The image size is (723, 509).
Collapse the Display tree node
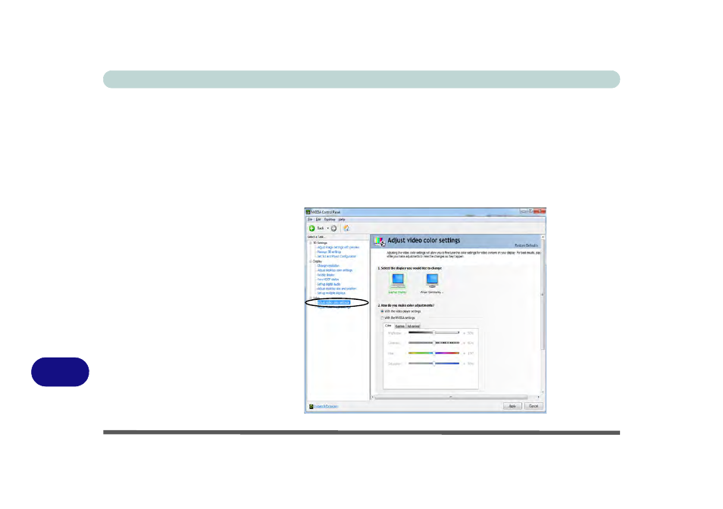point(310,261)
